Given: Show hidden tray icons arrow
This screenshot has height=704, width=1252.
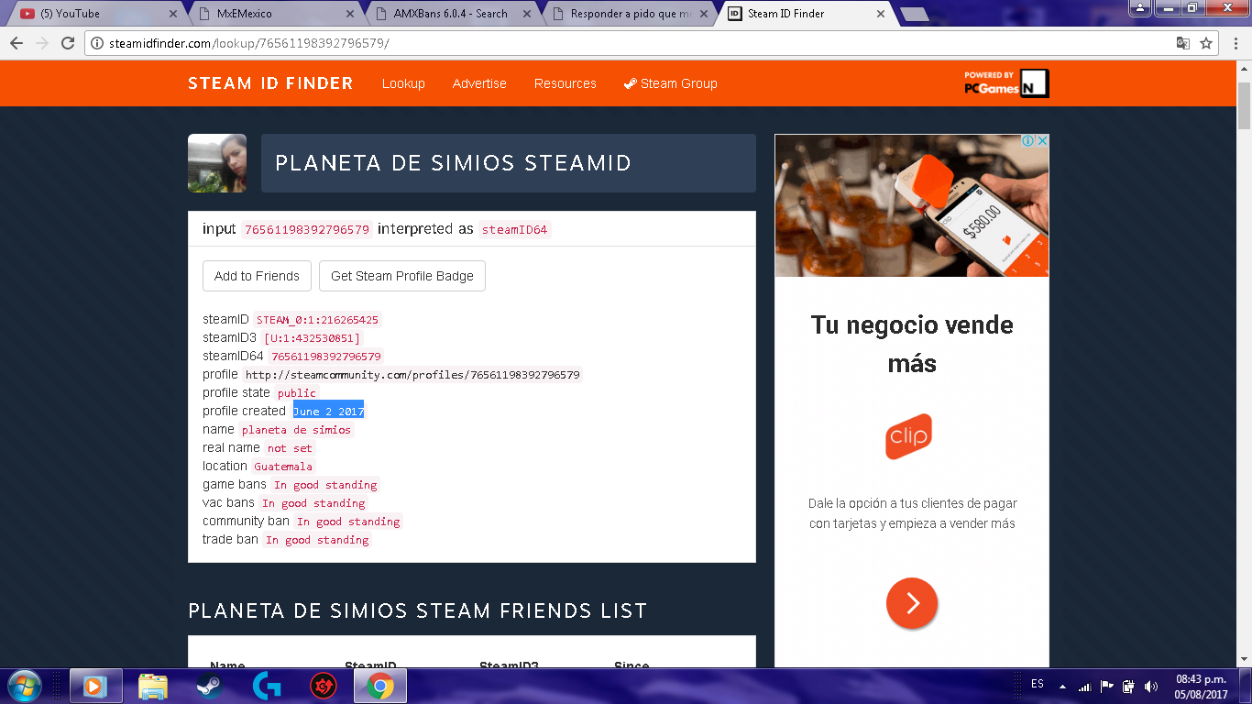Looking at the screenshot, I should (x=1062, y=686).
